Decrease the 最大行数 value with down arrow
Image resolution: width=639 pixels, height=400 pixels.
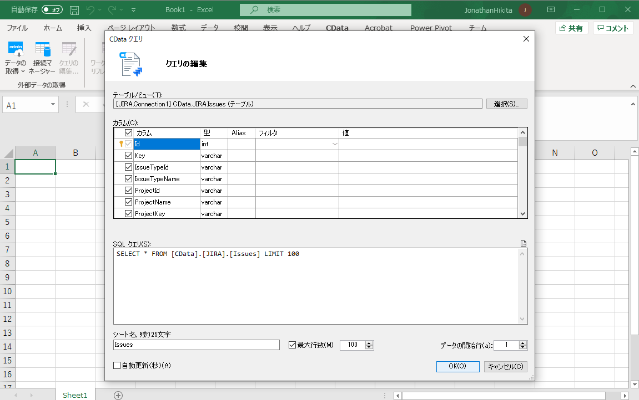click(369, 347)
